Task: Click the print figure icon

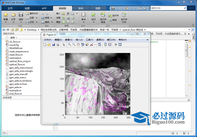Action: point(58,44)
